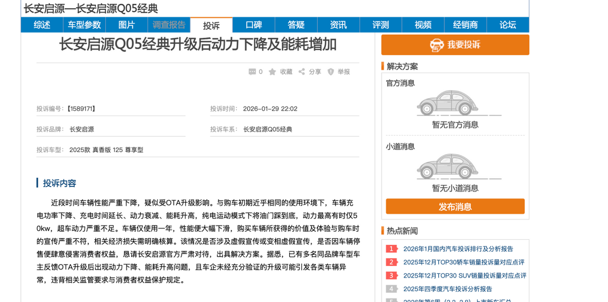Screen dimensions: 608x302
Task: Select the 口碑 tab
Action: pos(254,25)
